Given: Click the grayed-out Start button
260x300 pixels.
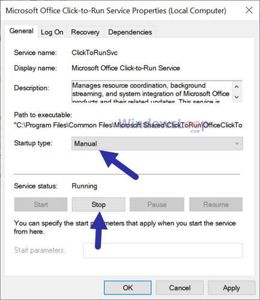Looking at the screenshot, I should [41, 205].
